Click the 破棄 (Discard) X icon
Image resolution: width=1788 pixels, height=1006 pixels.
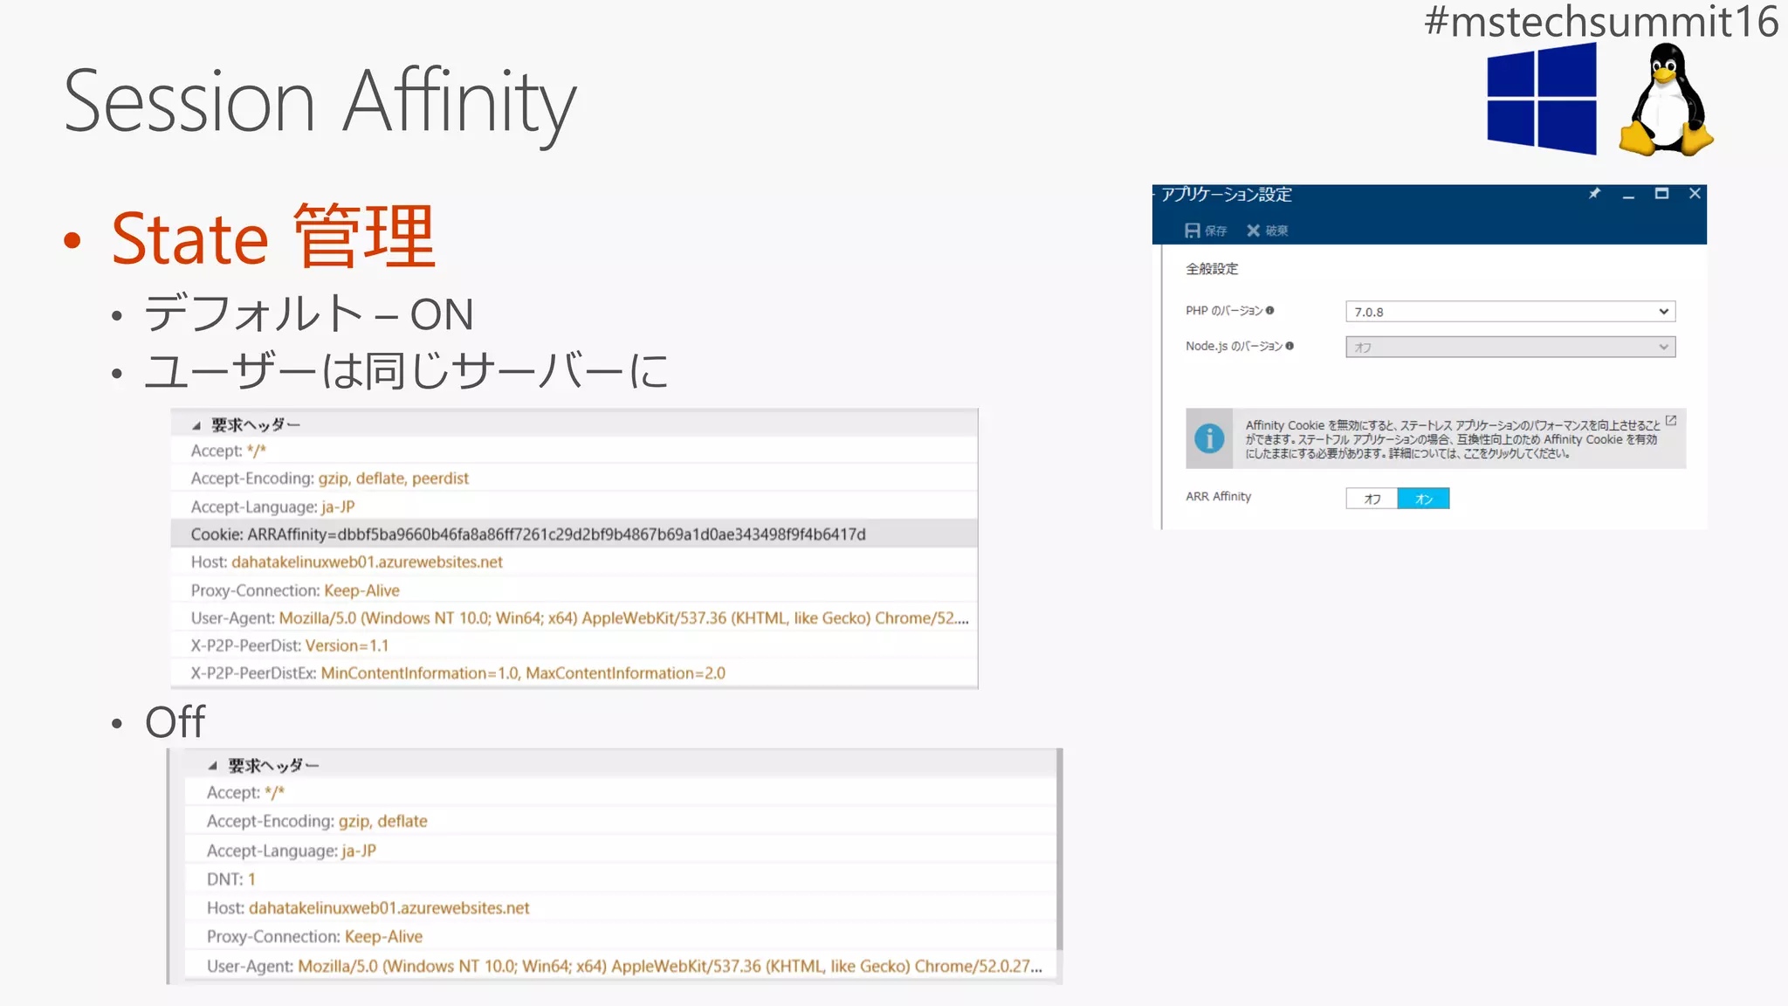(1253, 231)
